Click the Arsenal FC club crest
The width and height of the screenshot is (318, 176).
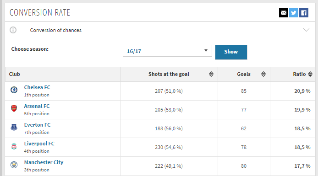pos(14,108)
